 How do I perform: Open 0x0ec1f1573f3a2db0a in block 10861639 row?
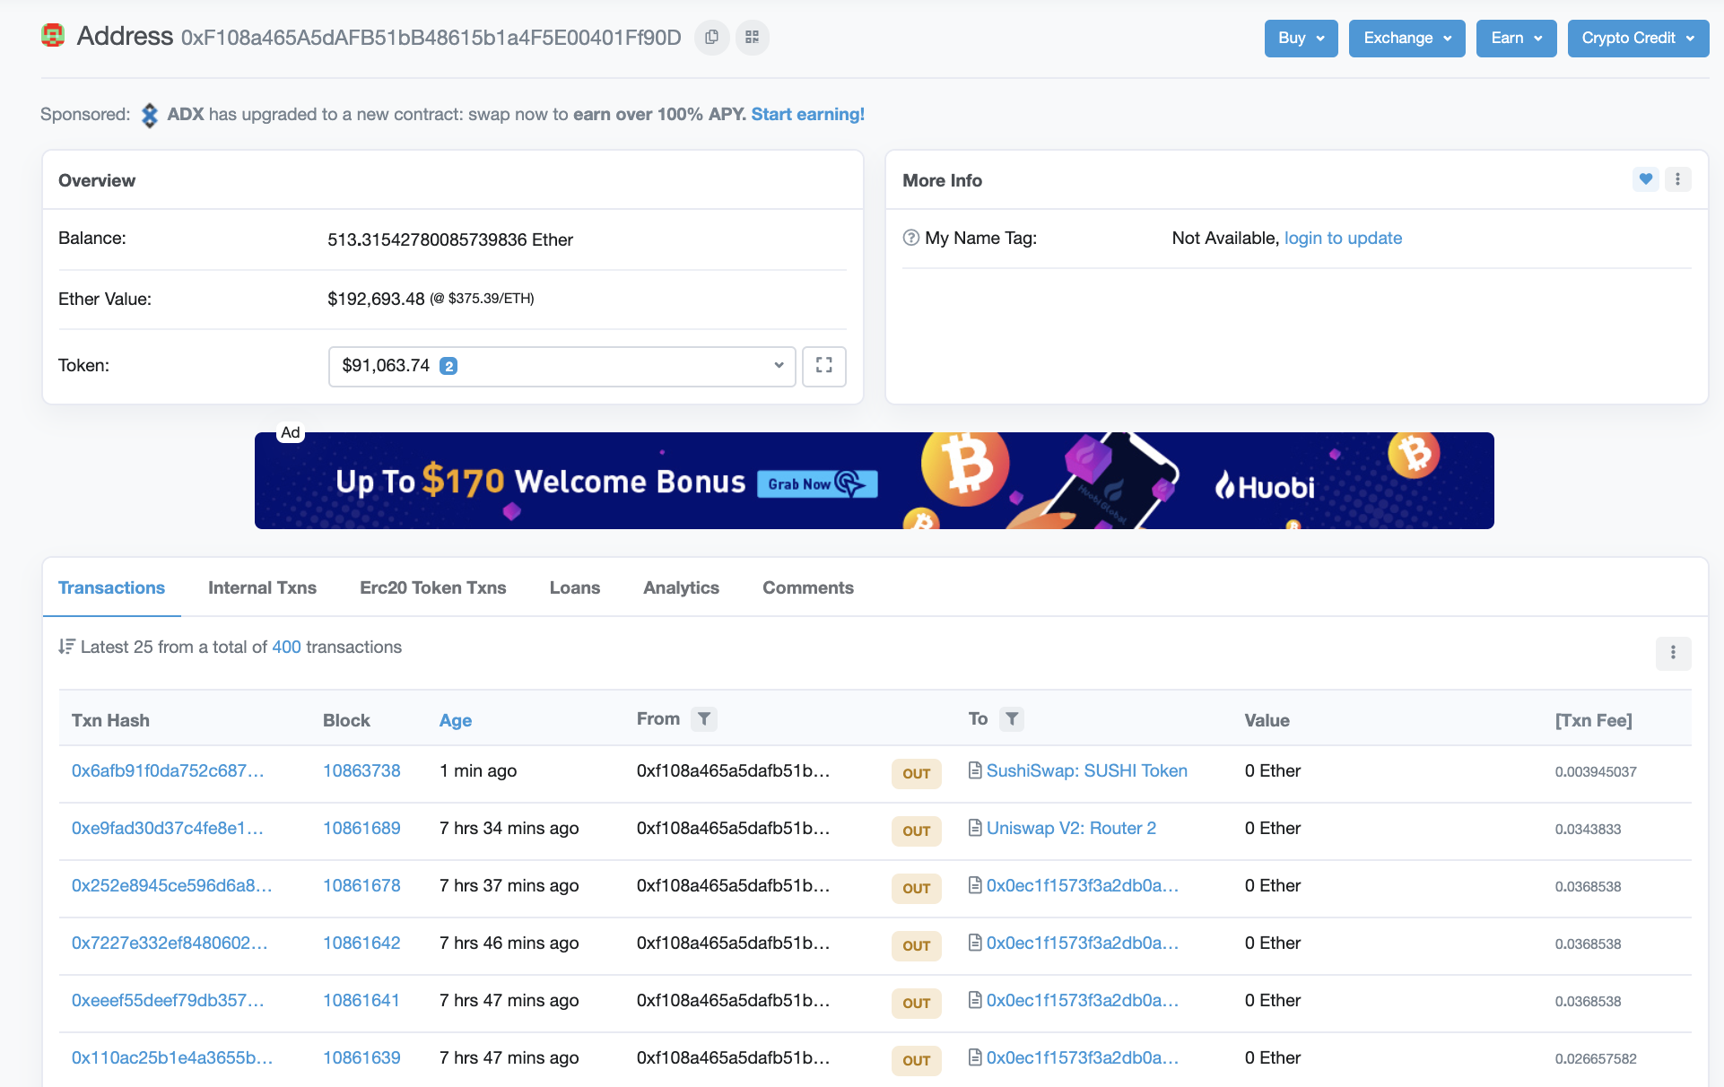pyautogui.click(x=1083, y=1057)
